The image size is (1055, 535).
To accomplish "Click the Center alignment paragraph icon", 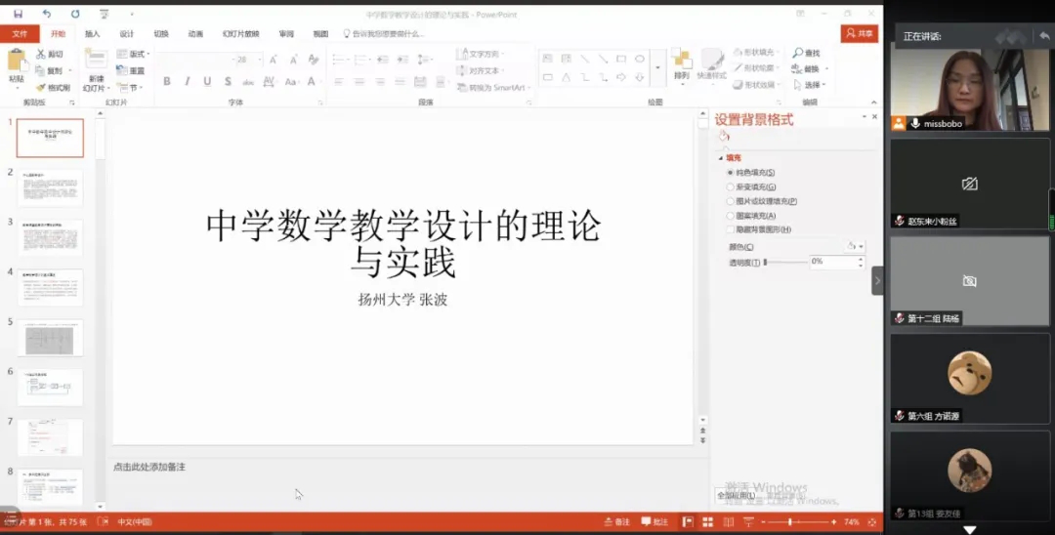I will point(359,82).
